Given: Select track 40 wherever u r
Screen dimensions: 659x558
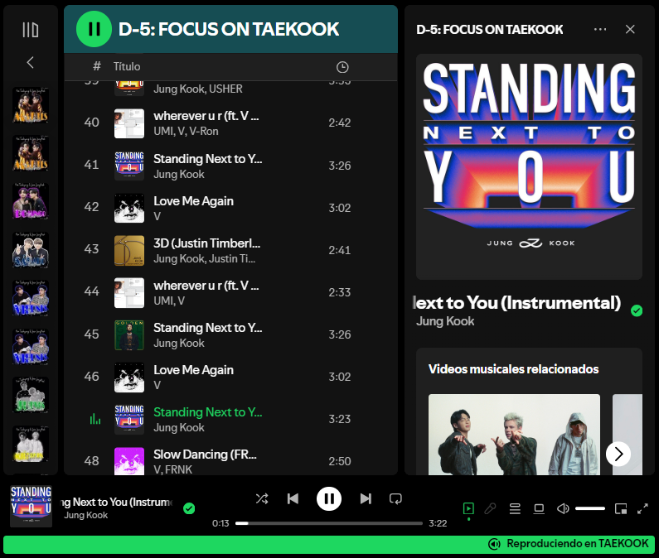Looking at the screenshot, I should click(230, 123).
